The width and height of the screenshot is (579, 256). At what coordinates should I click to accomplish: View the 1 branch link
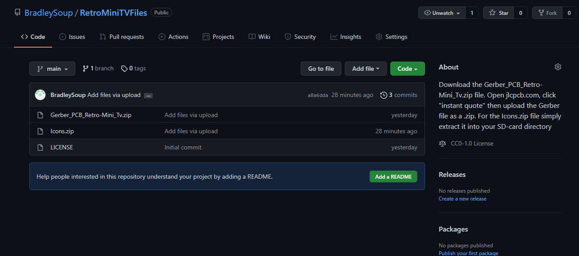[98, 68]
